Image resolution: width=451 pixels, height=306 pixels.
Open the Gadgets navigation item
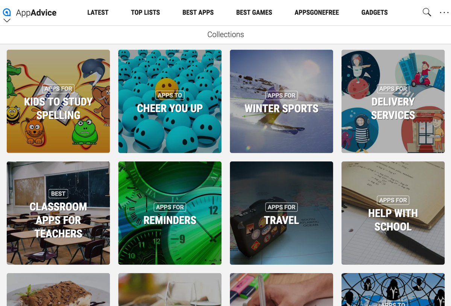(375, 12)
